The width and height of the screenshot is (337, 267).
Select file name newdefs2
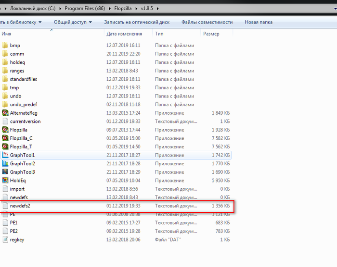[20, 206]
